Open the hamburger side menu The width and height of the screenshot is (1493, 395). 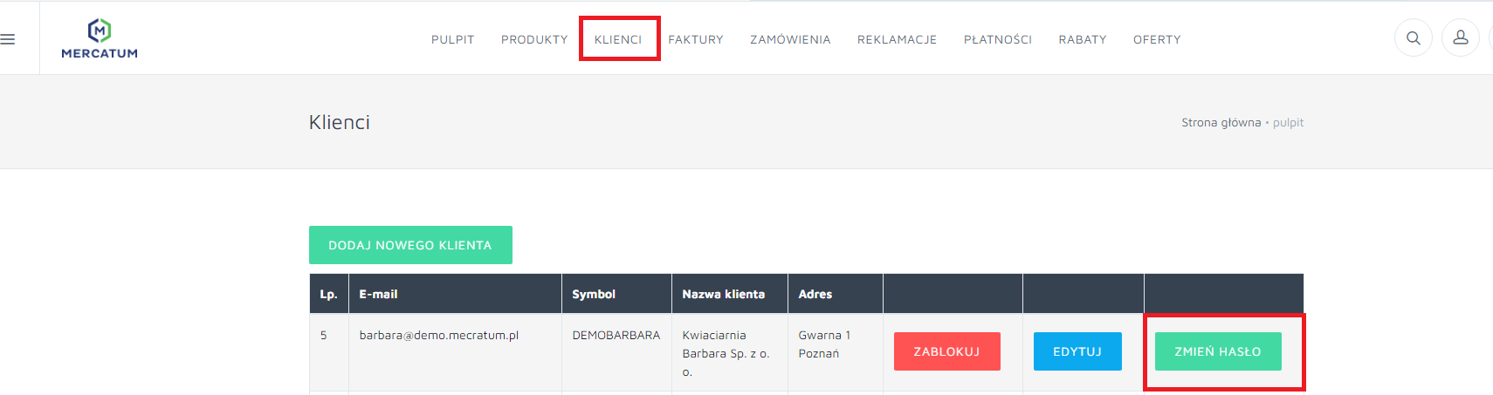tap(8, 39)
